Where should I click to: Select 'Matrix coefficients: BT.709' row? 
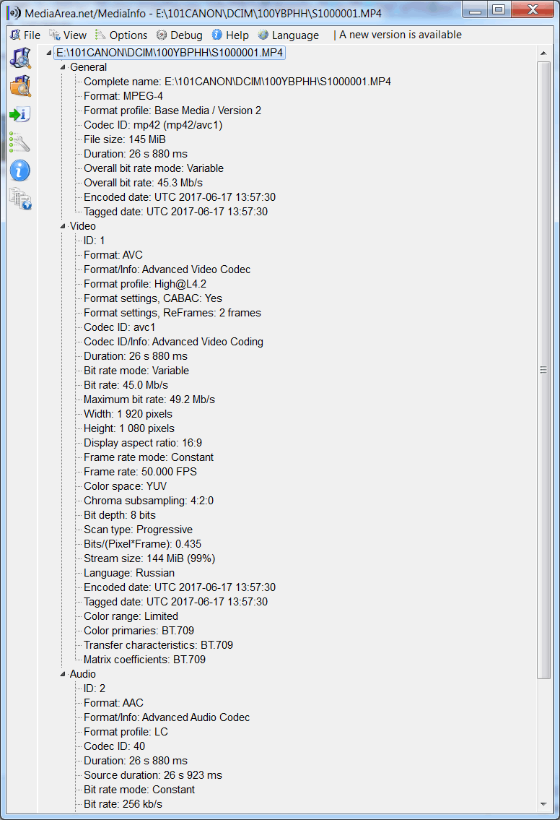[x=145, y=660]
